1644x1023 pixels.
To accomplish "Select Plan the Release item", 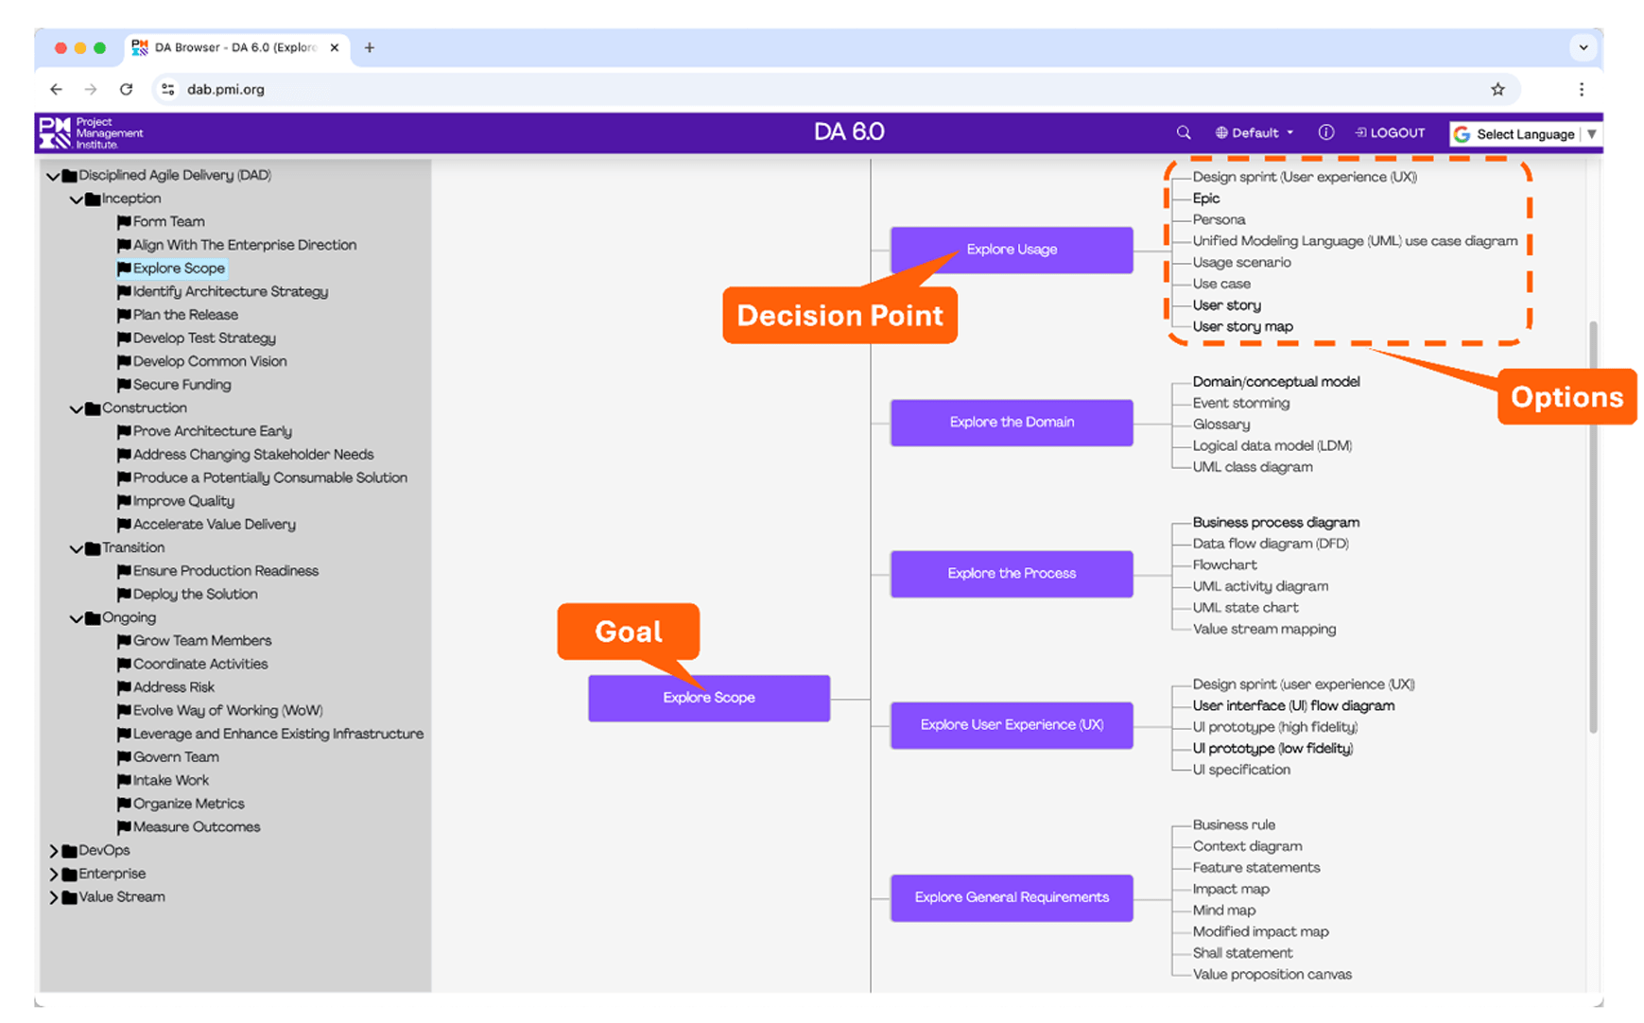I will pyautogui.click(x=185, y=315).
